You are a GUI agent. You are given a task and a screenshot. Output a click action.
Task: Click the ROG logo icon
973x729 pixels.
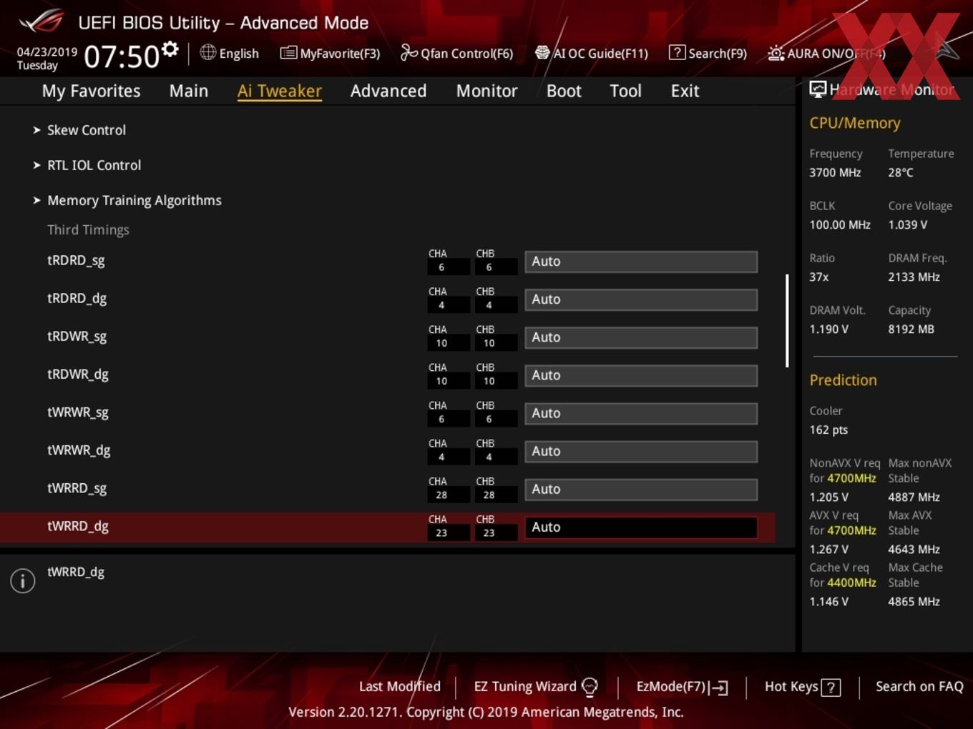click(41, 21)
